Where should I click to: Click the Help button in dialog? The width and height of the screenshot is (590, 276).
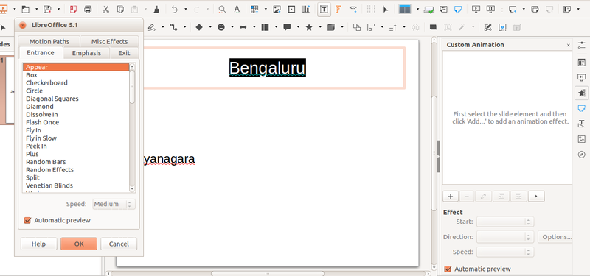coord(38,244)
